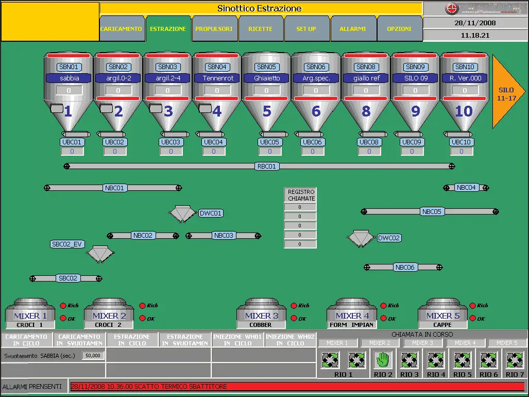
Task: Toggle the Mixer 4 OK indicator
Action: (384, 319)
